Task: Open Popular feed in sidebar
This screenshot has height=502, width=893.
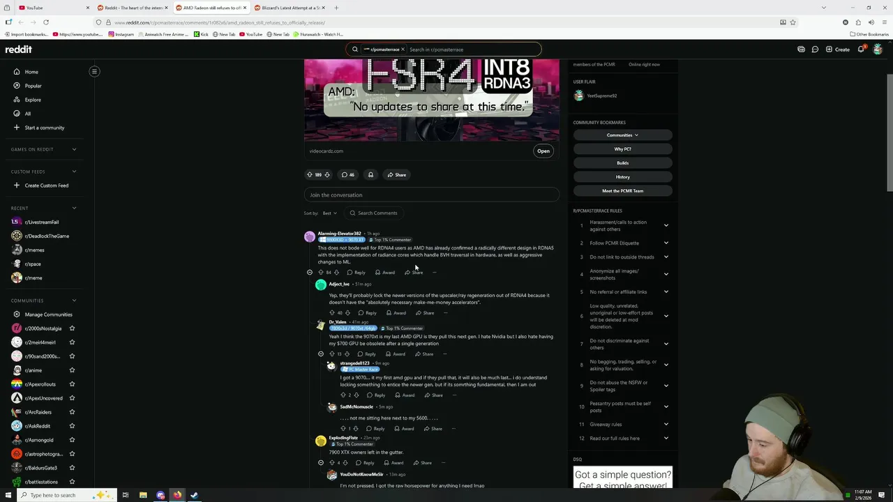Action: (x=33, y=86)
